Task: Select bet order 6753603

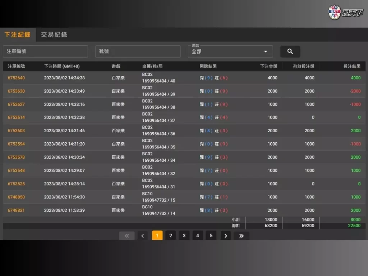Action: tap(16, 131)
